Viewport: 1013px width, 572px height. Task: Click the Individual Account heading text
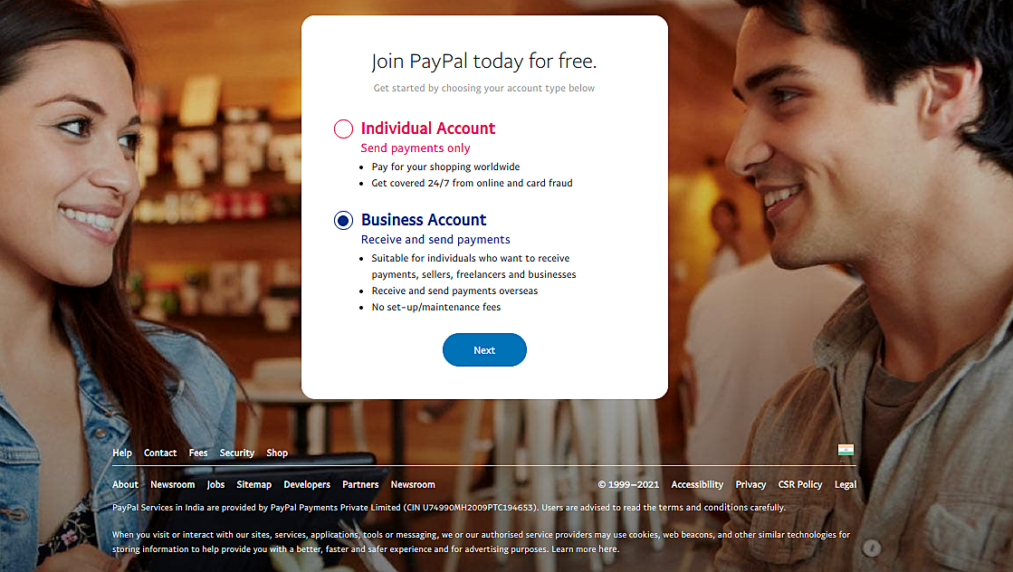click(x=427, y=129)
